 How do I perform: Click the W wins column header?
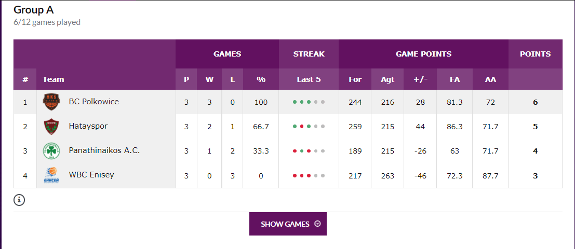coord(209,79)
